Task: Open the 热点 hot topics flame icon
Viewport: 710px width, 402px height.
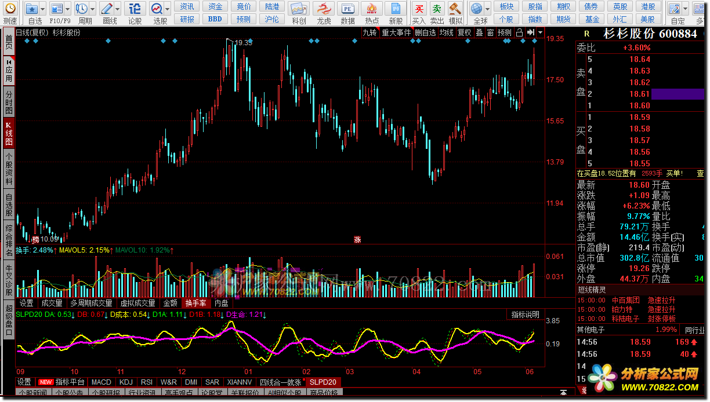Action: [x=372, y=9]
